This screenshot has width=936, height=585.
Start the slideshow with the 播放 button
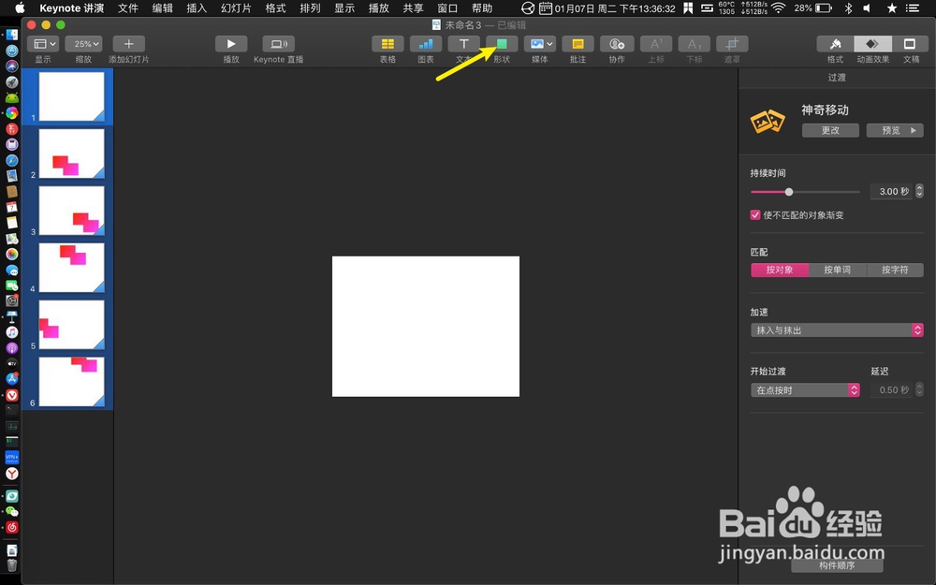(x=231, y=44)
